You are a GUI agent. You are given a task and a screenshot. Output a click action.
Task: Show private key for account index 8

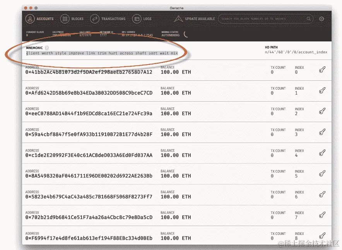click(322, 236)
